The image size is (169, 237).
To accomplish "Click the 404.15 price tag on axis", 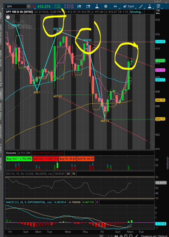I will tap(160, 119).
